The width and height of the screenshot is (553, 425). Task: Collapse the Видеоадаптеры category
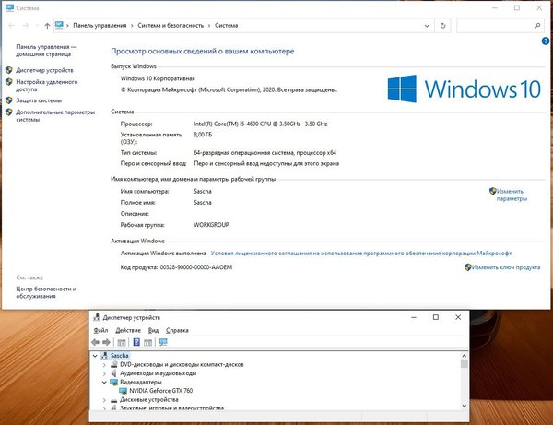[x=104, y=383]
